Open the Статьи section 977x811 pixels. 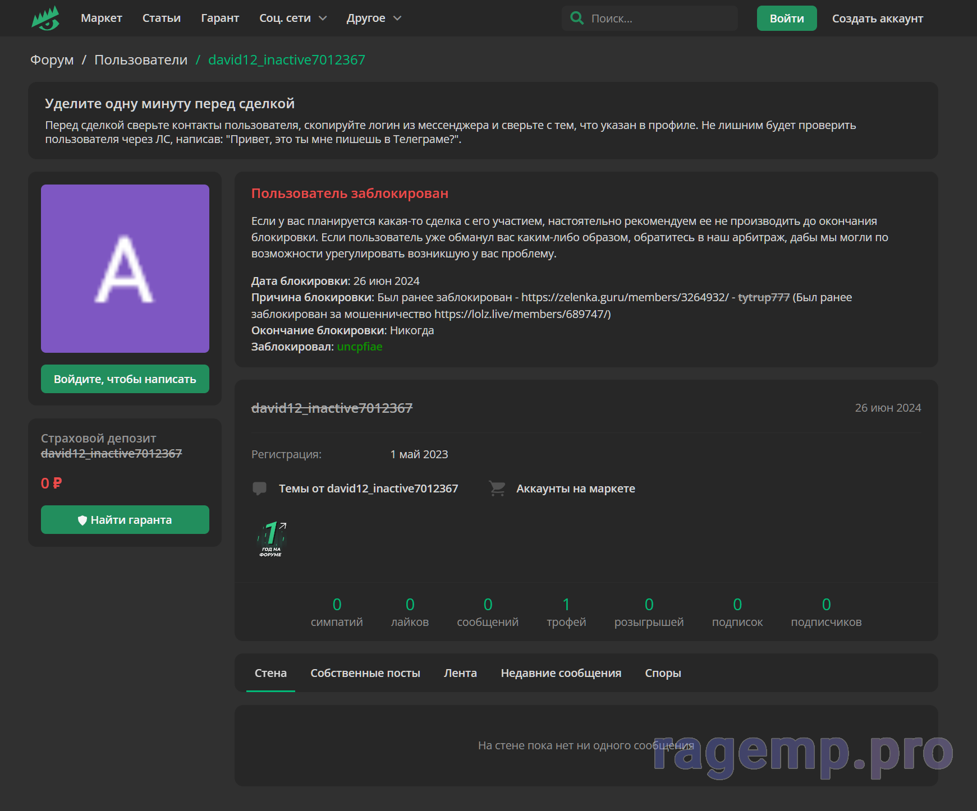161,18
